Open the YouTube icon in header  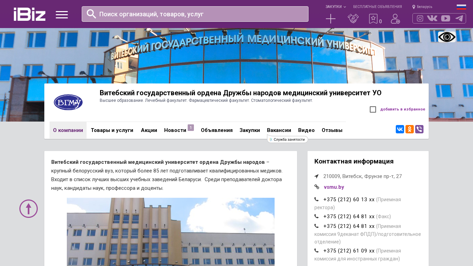pyautogui.click(x=446, y=18)
